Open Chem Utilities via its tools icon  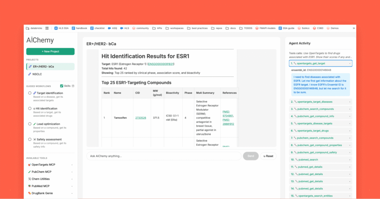pos(29,179)
